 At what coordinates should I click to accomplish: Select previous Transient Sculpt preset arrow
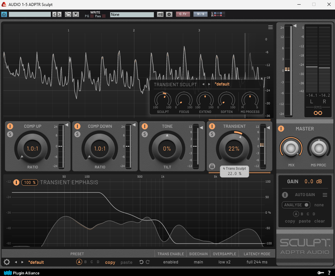click(203, 84)
